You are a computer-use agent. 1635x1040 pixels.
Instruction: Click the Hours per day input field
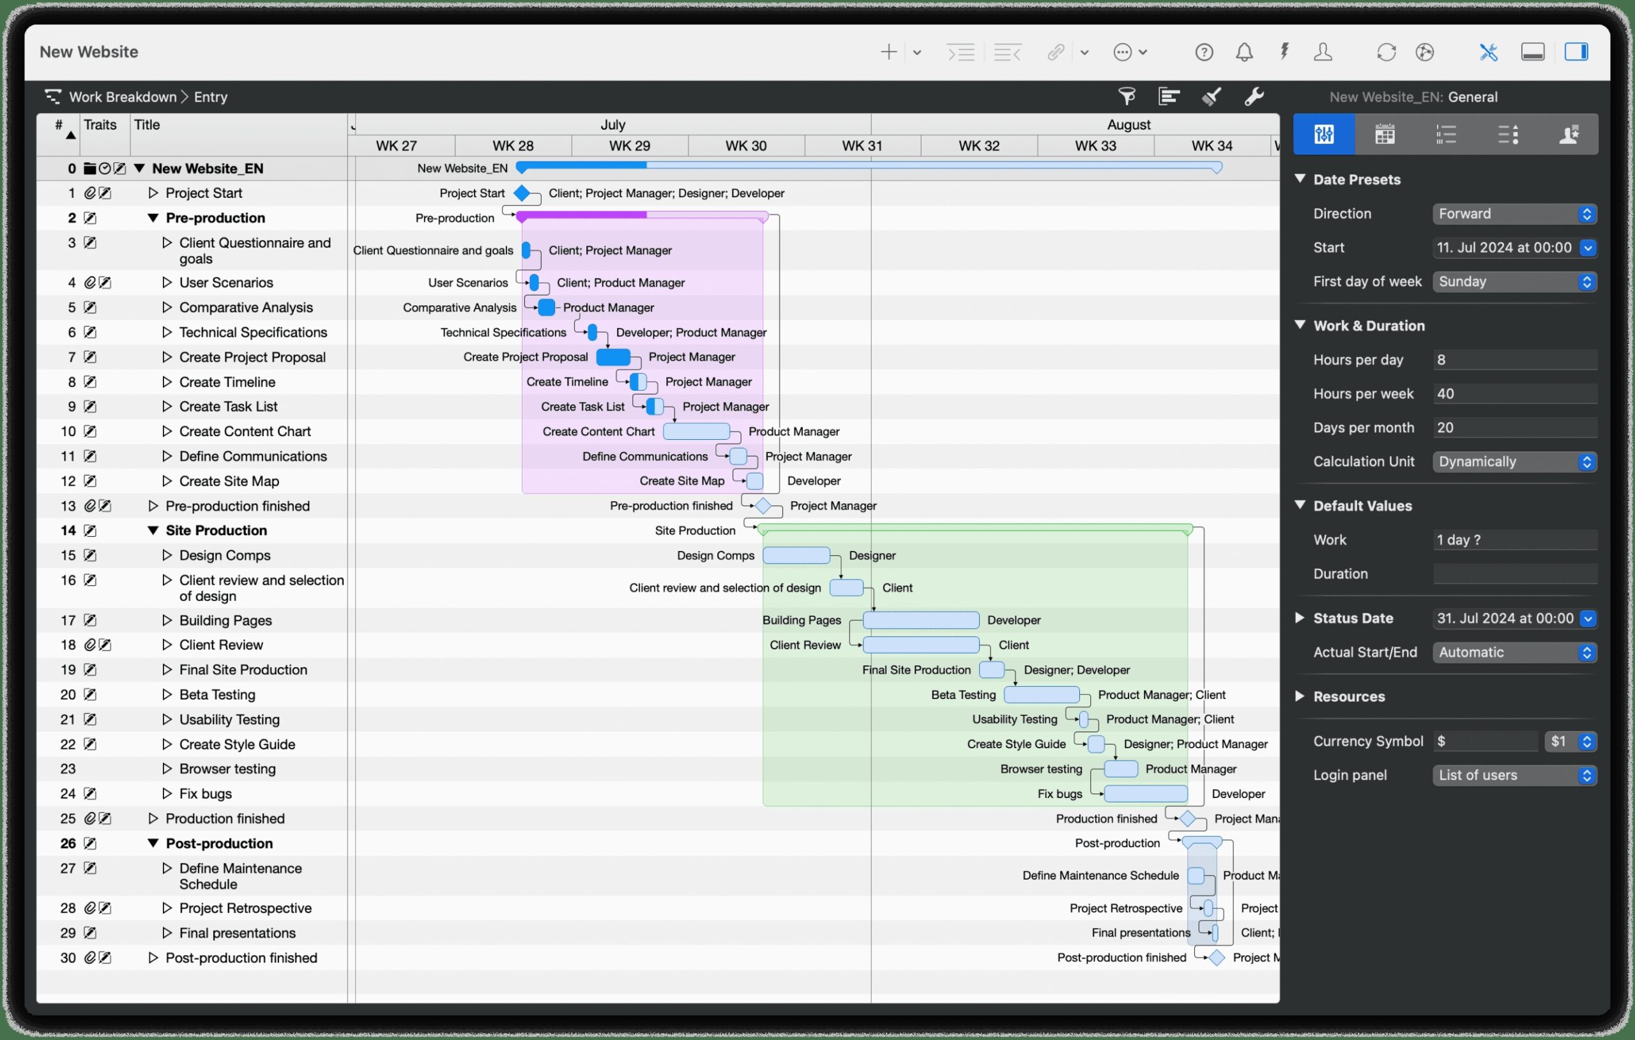coord(1514,360)
